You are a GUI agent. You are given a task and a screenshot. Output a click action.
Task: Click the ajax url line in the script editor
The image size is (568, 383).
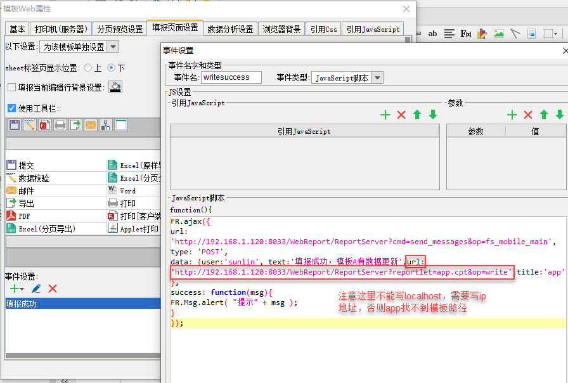(363, 242)
